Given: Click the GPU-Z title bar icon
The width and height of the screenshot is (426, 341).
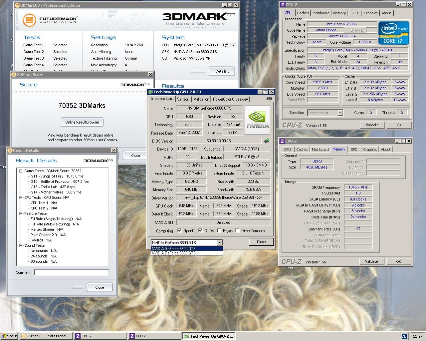Looking at the screenshot, I should (150, 92).
